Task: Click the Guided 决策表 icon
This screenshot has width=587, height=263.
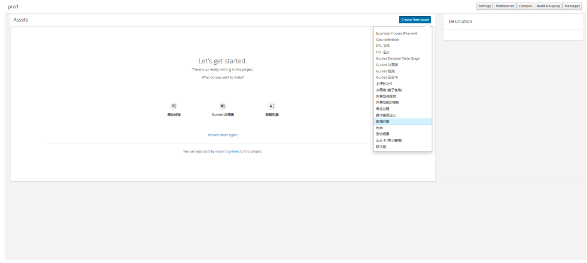Action: pyautogui.click(x=223, y=106)
